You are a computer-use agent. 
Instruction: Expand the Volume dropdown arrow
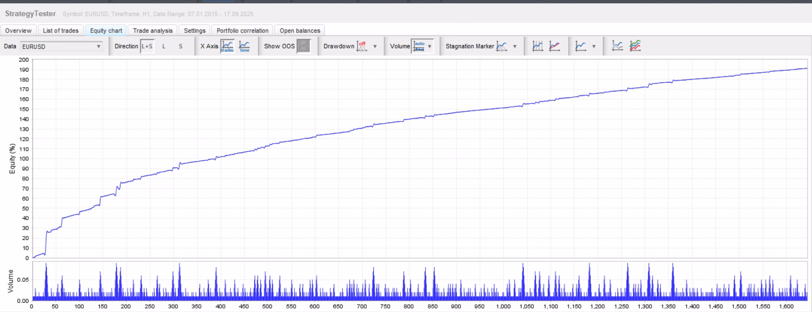click(x=430, y=46)
